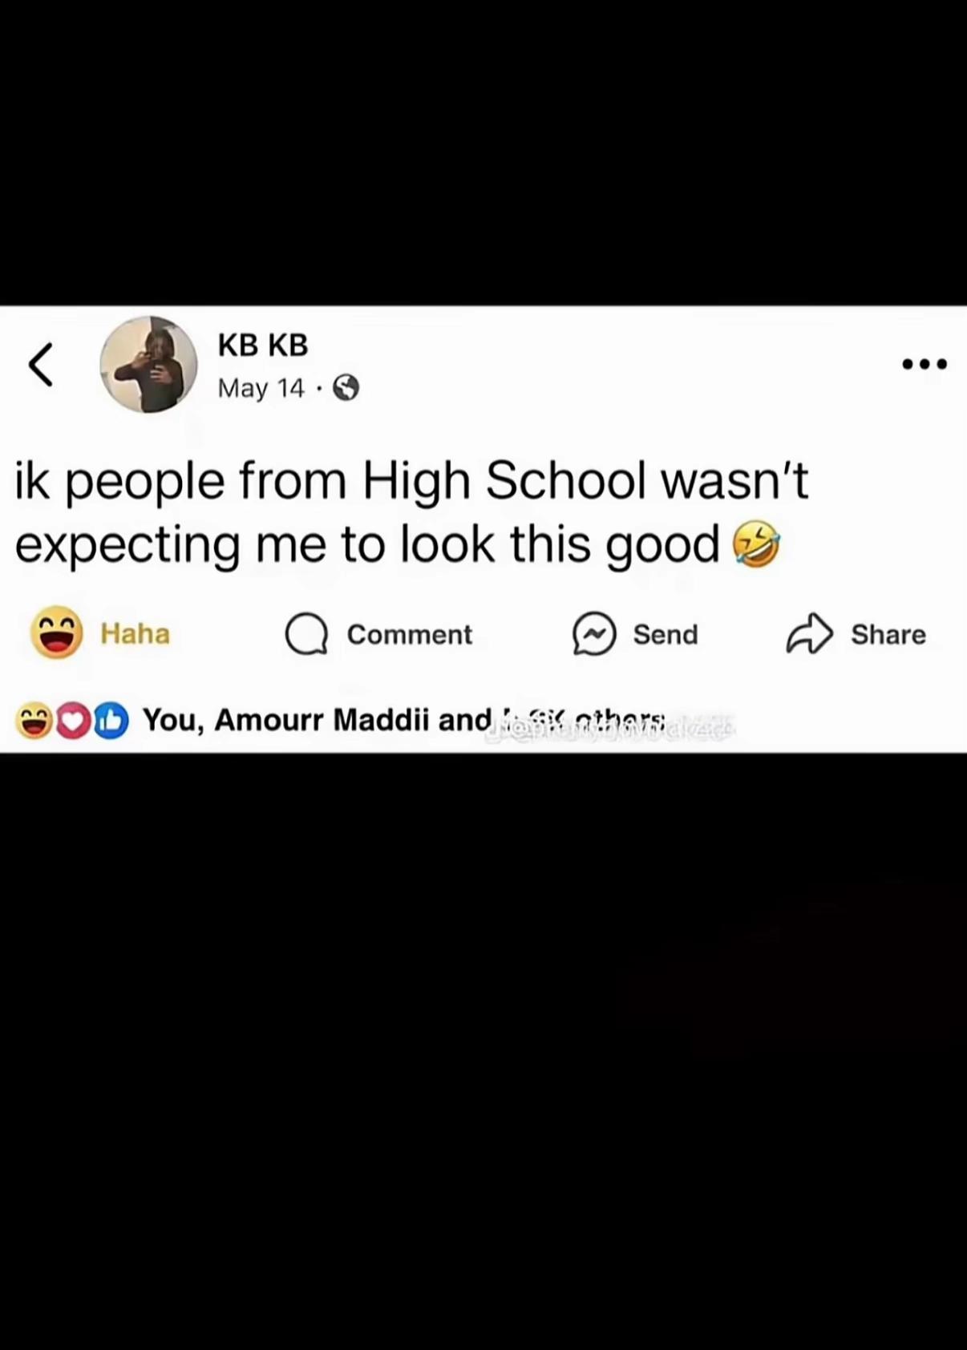Viewport: 967px width, 1350px height.
Task: Click the Messenger send icon
Action: pos(594,634)
